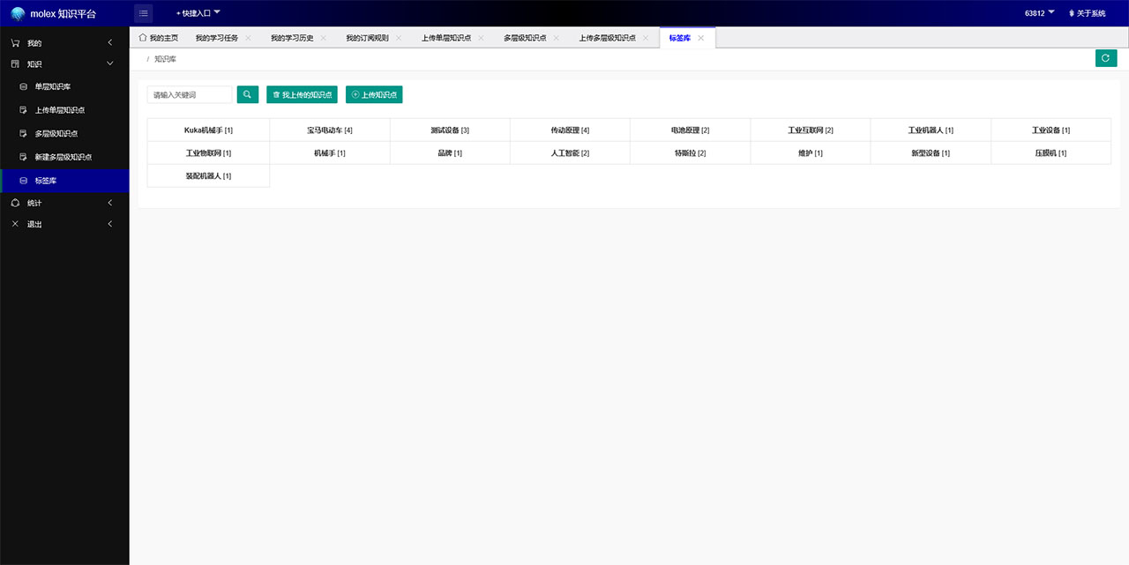Click the 上传知识点 button
The height and width of the screenshot is (565, 1129).
click(x=374, y=94)
